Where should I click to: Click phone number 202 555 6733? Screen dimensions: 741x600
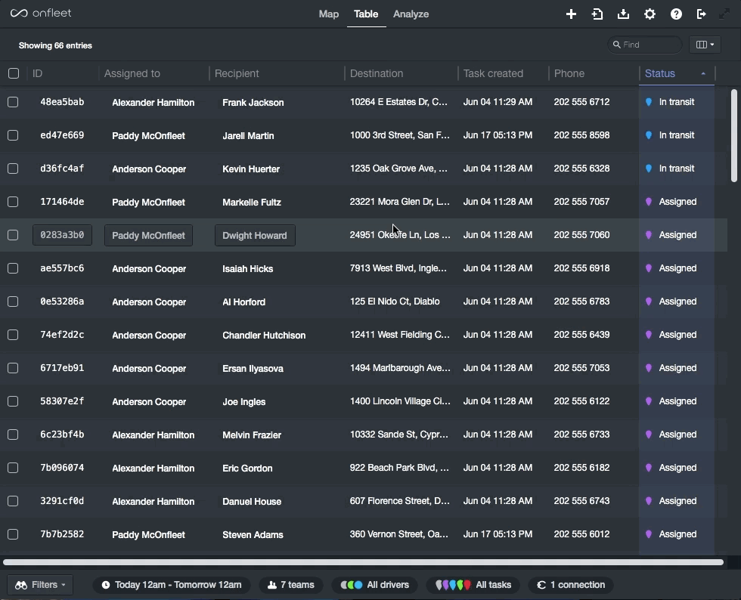pos(581,435)
